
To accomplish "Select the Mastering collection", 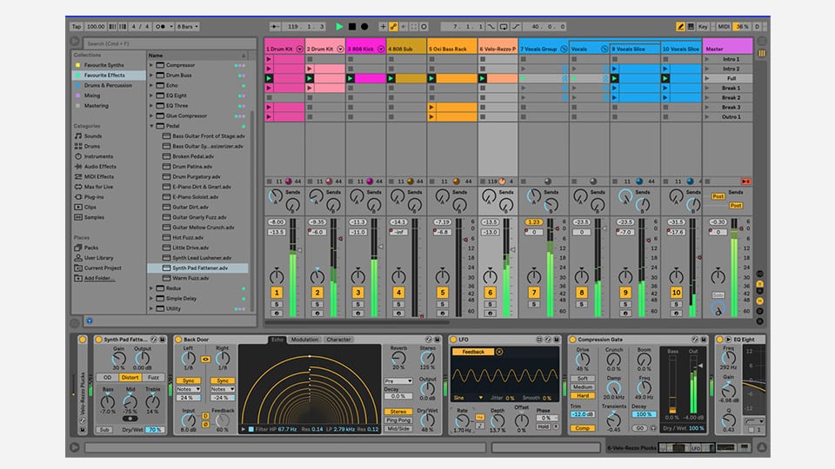I will (96, 105).
